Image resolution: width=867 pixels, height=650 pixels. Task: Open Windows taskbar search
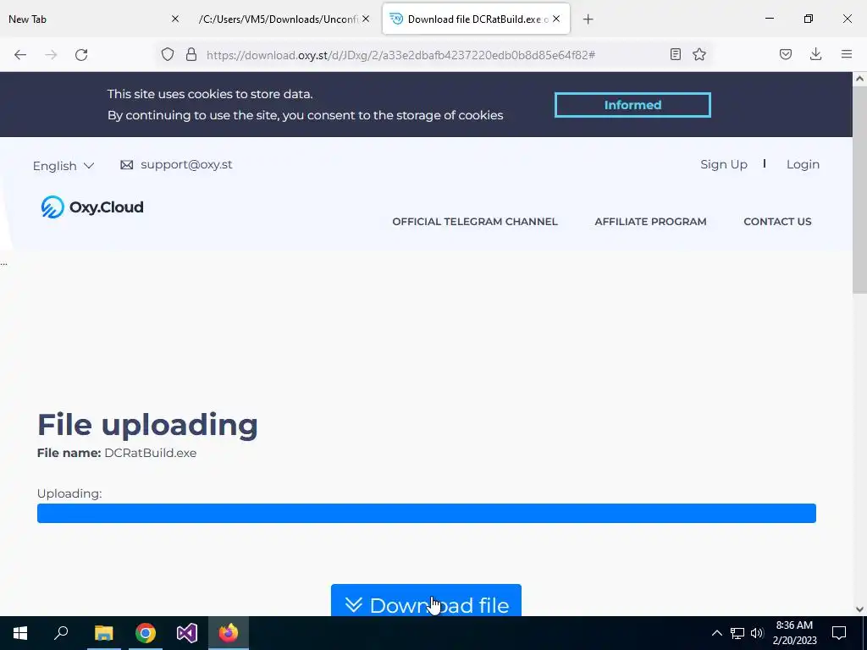coord(61,633)
